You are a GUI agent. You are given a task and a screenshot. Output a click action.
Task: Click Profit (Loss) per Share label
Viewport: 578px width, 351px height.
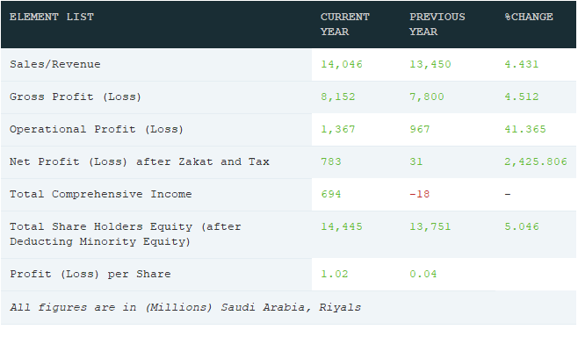tap(90, 274)
